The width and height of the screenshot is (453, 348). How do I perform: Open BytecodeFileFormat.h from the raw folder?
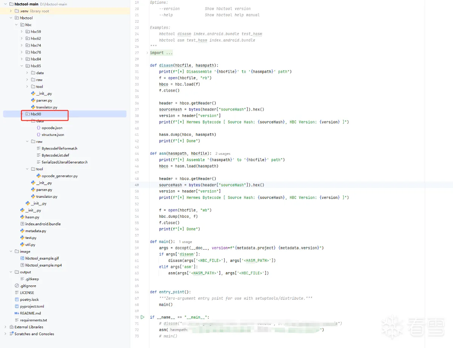pyautogui.click(x=59, y=148)
